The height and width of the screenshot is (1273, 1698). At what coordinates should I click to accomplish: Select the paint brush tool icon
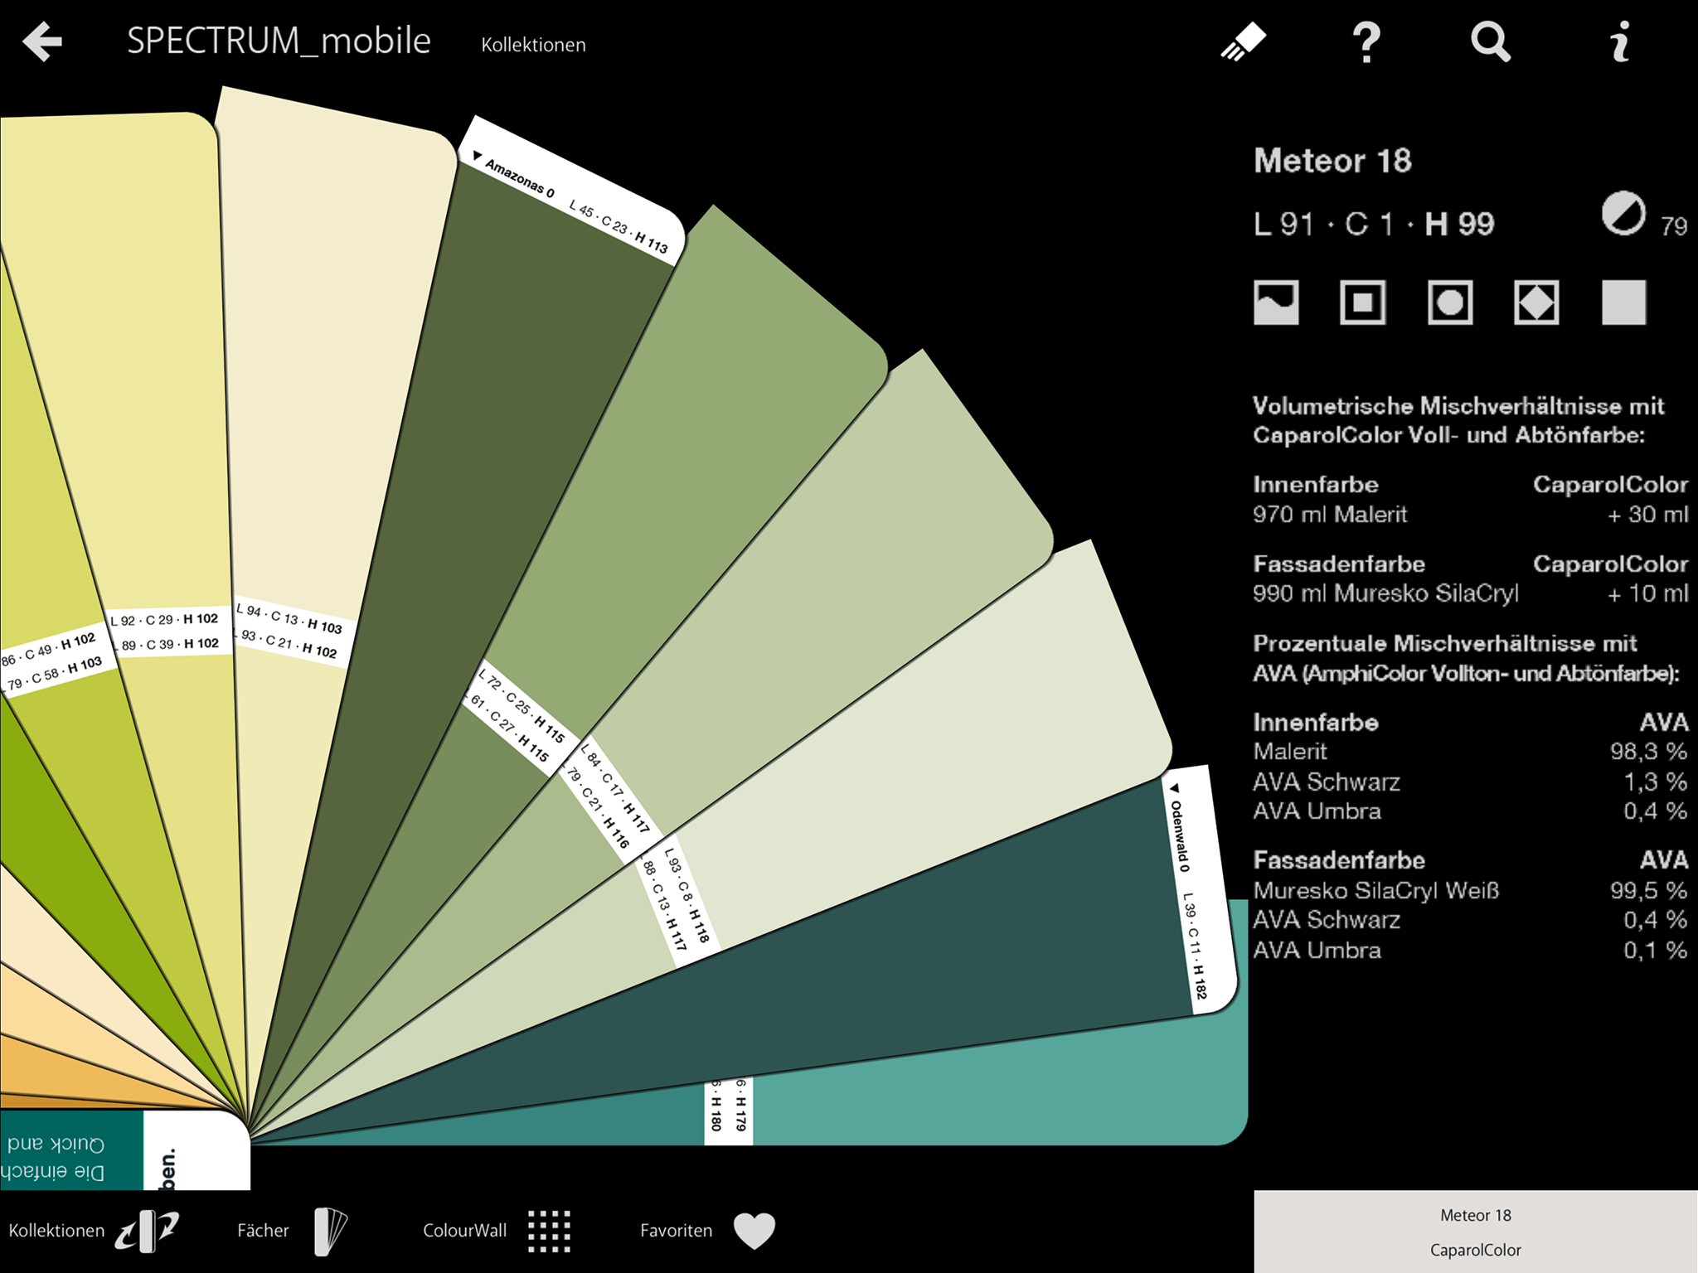[x=1243, y=42]
